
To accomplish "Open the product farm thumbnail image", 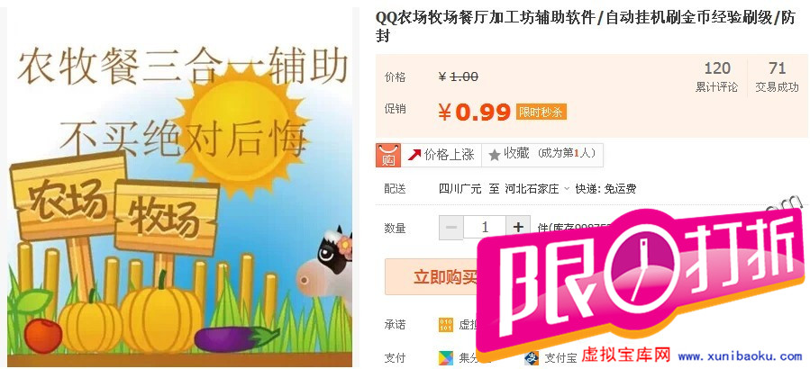I will pyautogui.click(x=180, y=187).
